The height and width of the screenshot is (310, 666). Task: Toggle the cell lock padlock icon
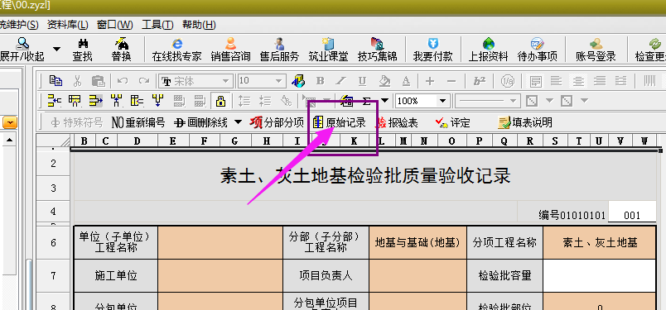(220, 101)
